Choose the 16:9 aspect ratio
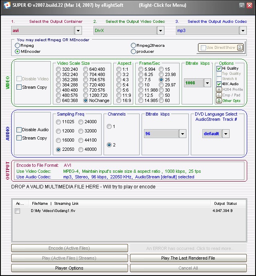256x276 pixels. tap(119, 100)
